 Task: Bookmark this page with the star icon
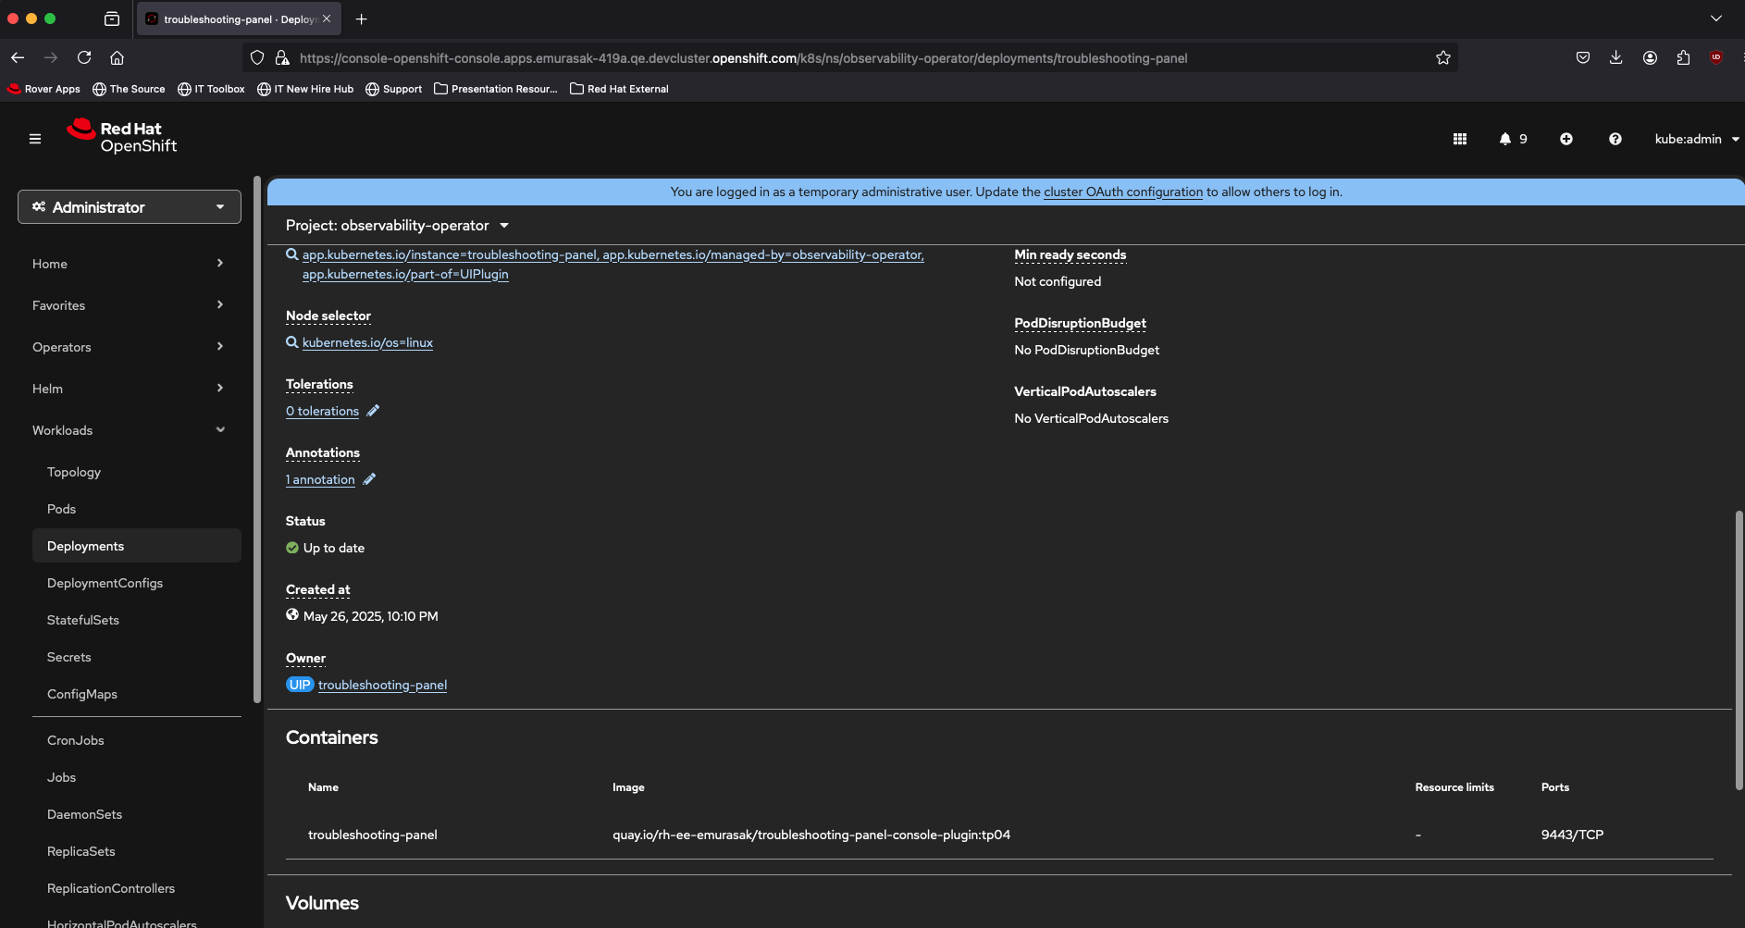pos(1443,58)
